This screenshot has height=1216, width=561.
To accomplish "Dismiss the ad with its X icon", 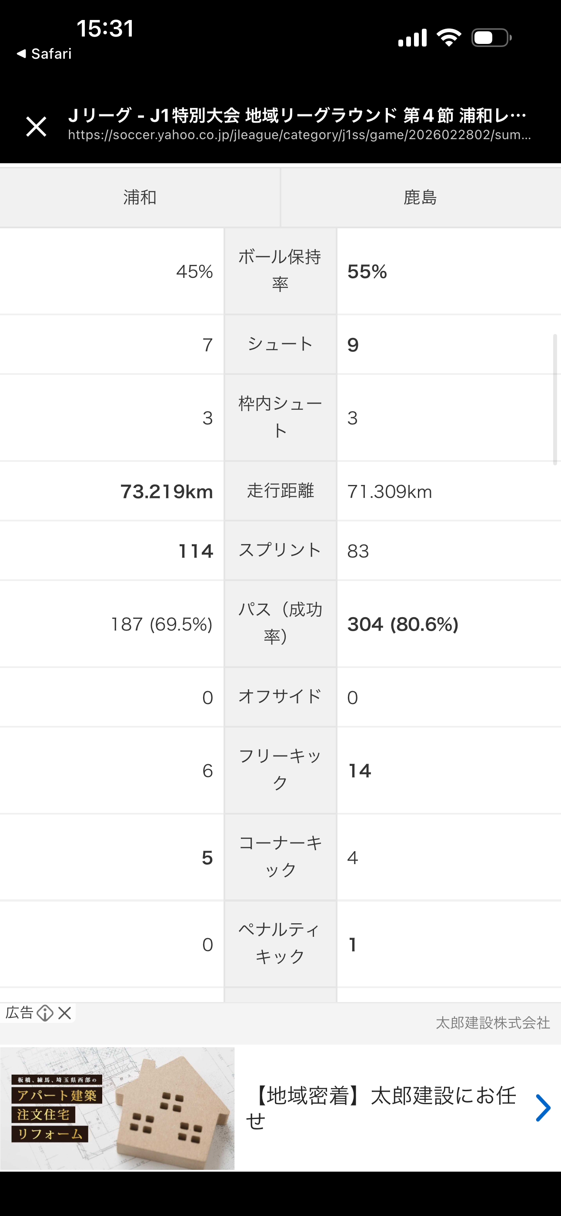I will pos(65,1013).
